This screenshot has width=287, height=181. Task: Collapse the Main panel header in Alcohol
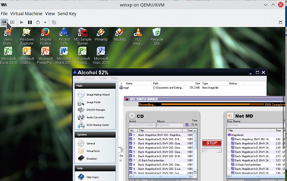(95, 86)
